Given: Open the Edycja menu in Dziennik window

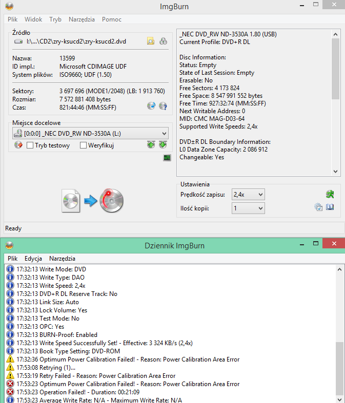Looking at the screenshot, I should tap(33, 259).
